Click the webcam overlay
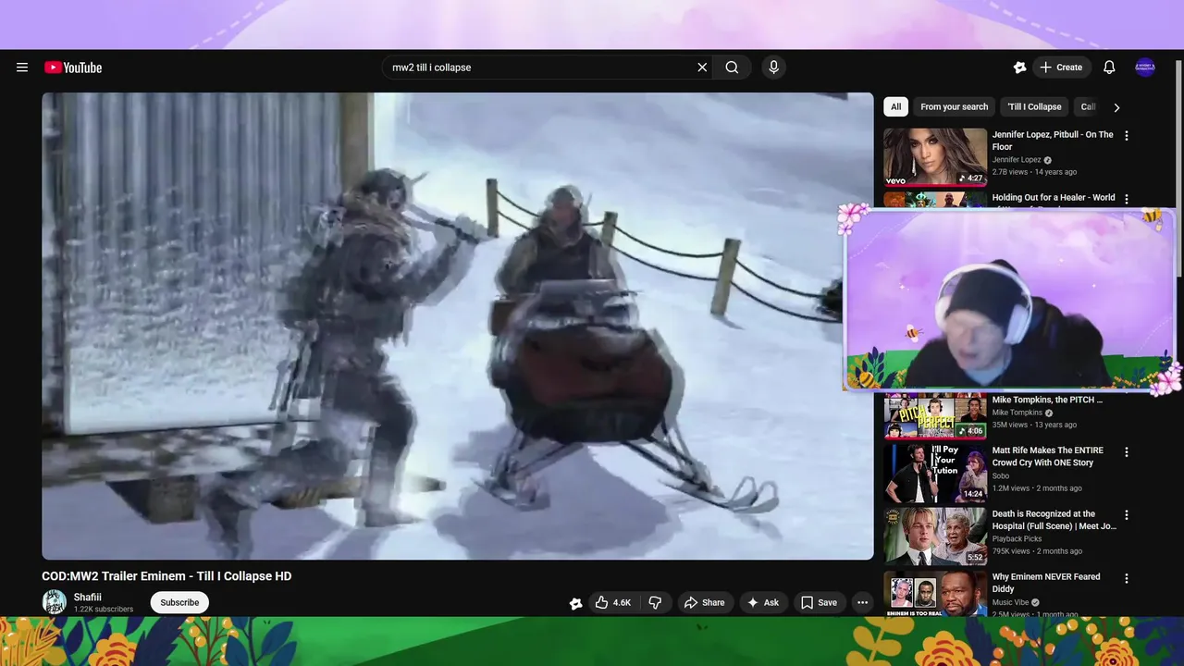Image resolution: width=1184 pixels, height=666 pixels. pyautogui.click(x=1010, y=301)
